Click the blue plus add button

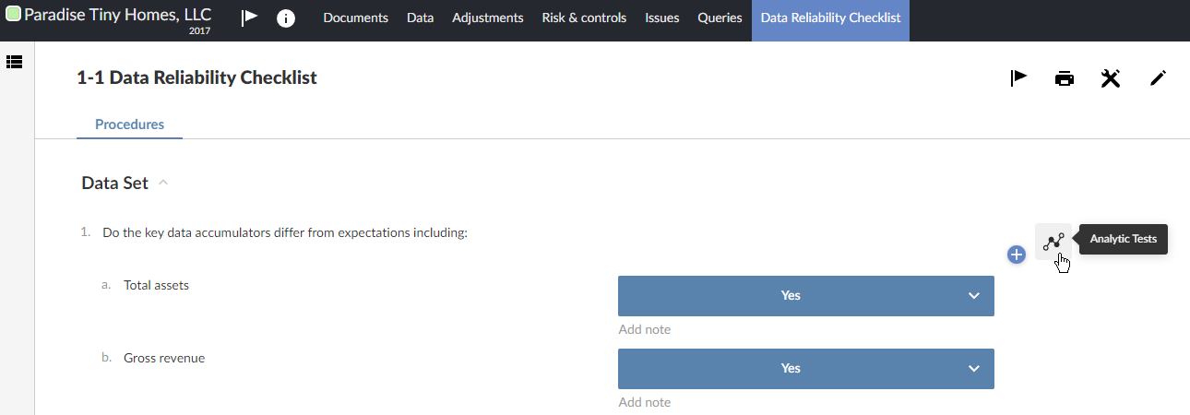[1017, 255]
